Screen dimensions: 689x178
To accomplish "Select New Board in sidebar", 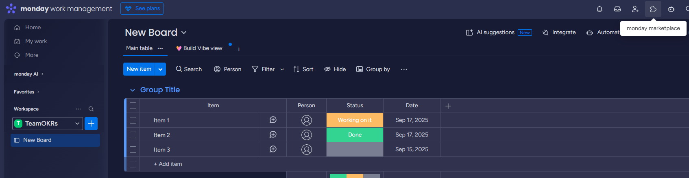I will pyautogui.click(x=55, y=140).
